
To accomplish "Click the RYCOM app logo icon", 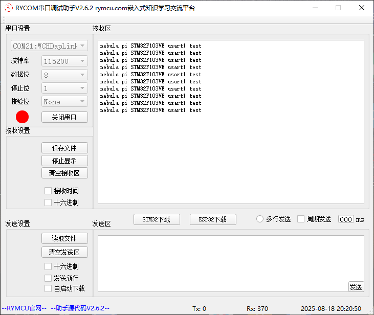I will [8, 8].
